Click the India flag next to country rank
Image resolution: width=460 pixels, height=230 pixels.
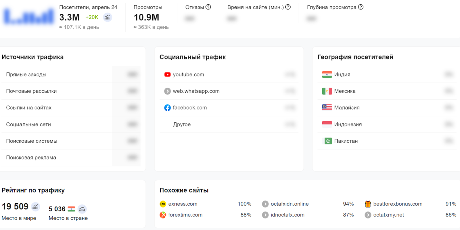coord(71,209)
